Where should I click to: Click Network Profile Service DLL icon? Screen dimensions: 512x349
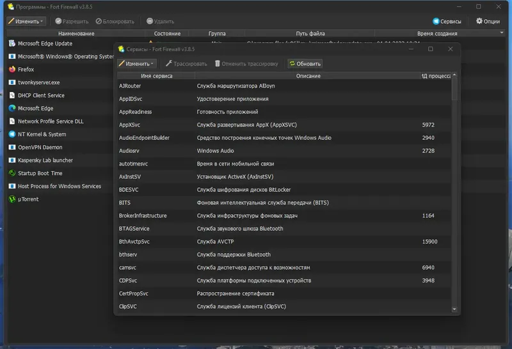[12, 121]
